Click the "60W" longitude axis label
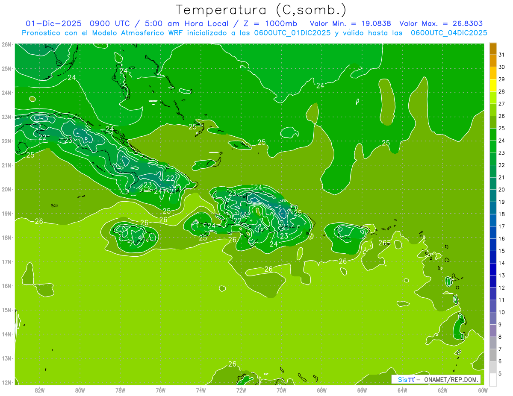 [483, 390]
